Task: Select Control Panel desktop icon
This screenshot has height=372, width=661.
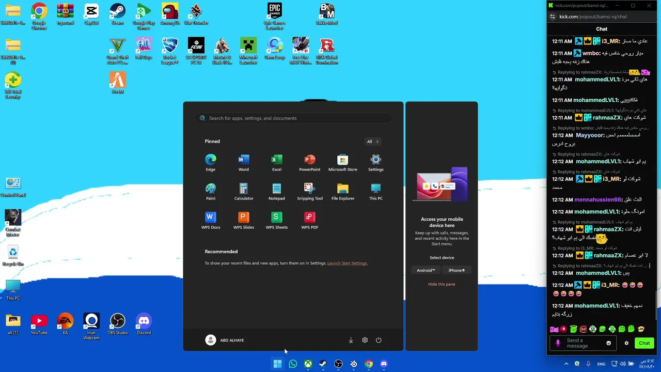Action: click(13, 187)
